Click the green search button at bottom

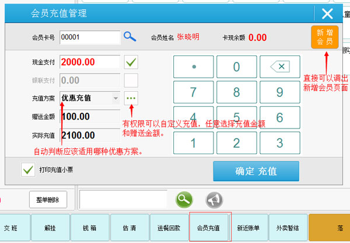pyautogui.click(x=184, y=199)
